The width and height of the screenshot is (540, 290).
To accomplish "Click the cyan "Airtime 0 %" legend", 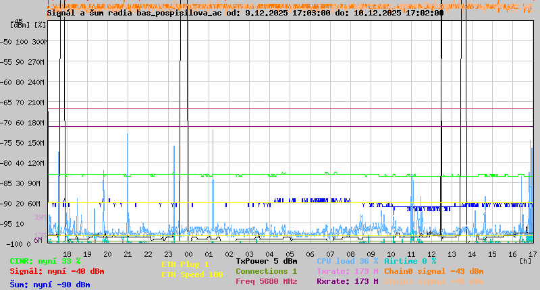I will click(x=410, y=261).
